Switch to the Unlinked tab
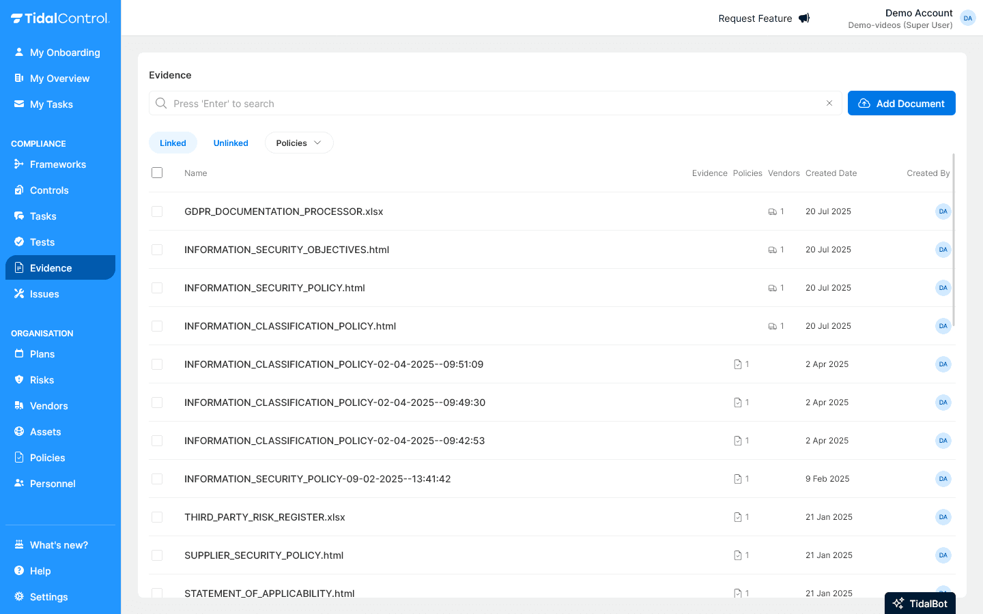 [x=231, y=143]
